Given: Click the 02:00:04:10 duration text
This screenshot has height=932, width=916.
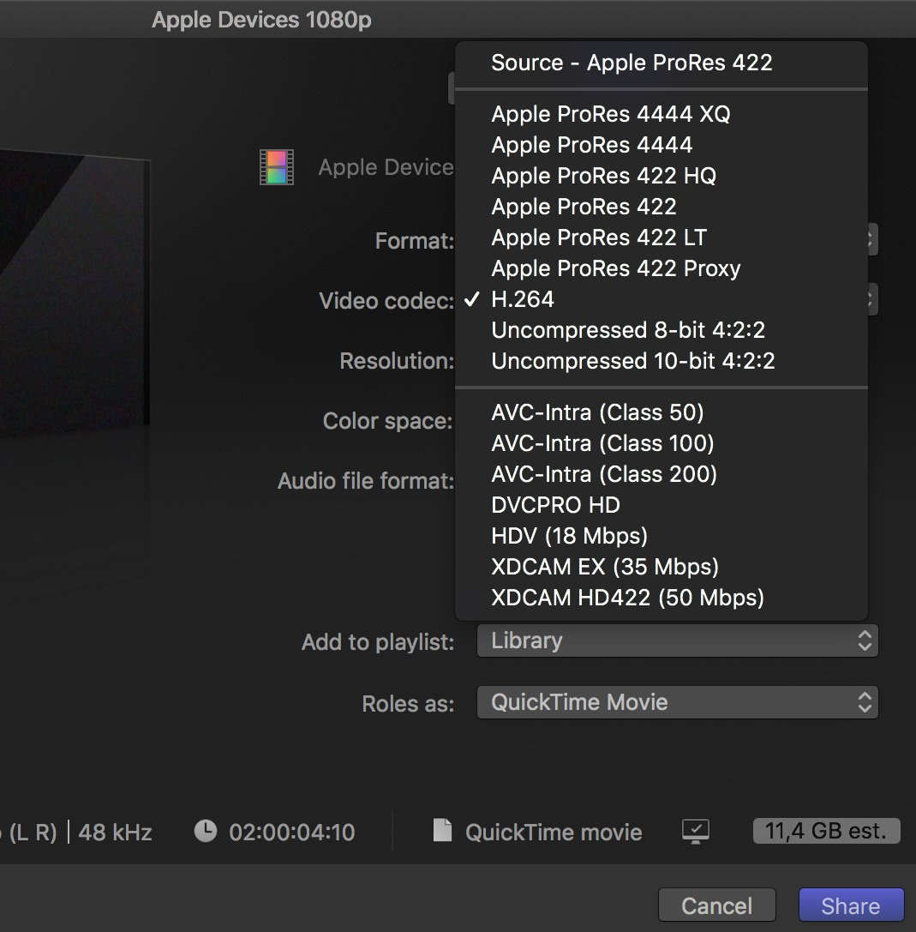Looking at the screenshot, I should [x=291, y=833].
